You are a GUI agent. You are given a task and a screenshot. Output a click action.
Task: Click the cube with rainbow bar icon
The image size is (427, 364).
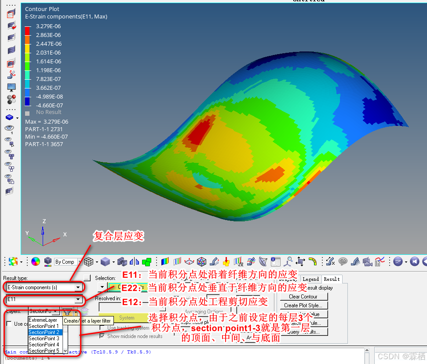point(48,261)
